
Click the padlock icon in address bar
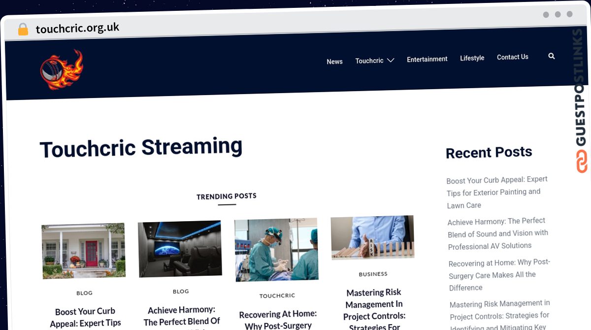click(x=23, y=29)
